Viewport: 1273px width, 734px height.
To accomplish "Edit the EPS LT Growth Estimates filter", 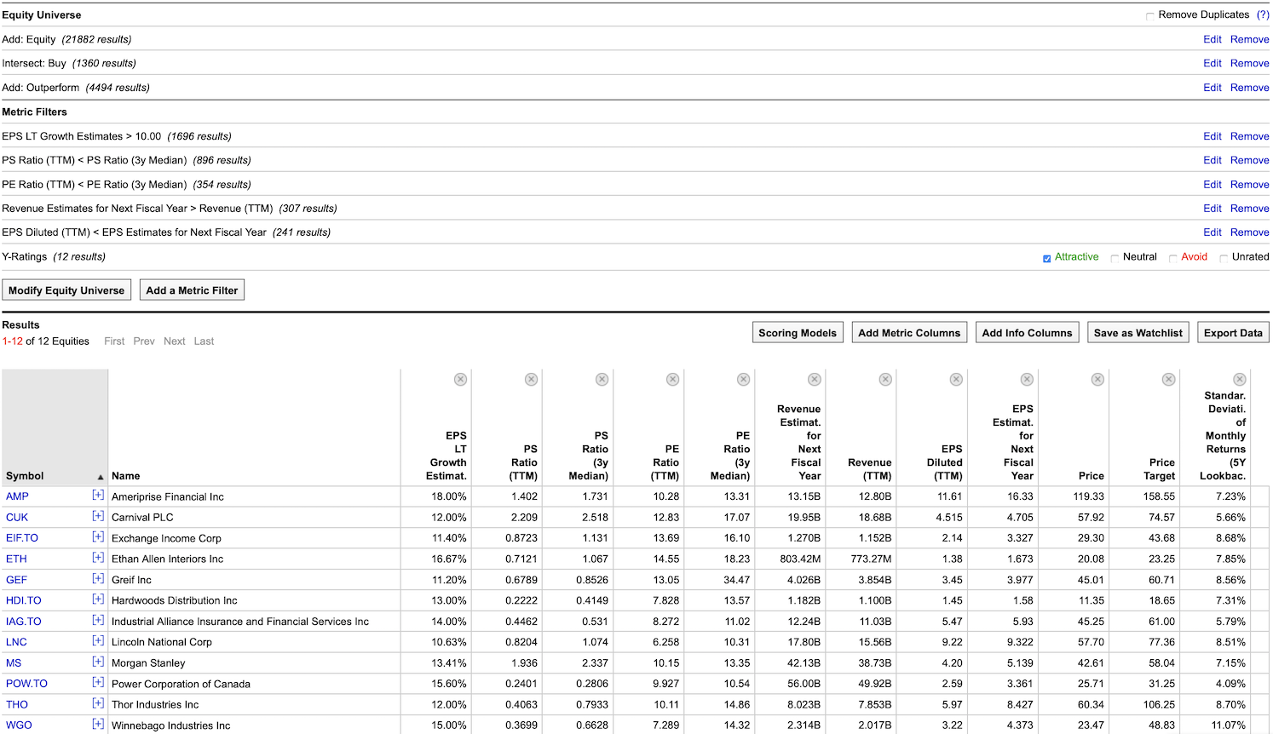I will (x=1213, y=136).
